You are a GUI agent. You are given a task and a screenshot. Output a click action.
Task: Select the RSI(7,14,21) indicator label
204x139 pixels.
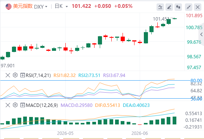(38, 75)
